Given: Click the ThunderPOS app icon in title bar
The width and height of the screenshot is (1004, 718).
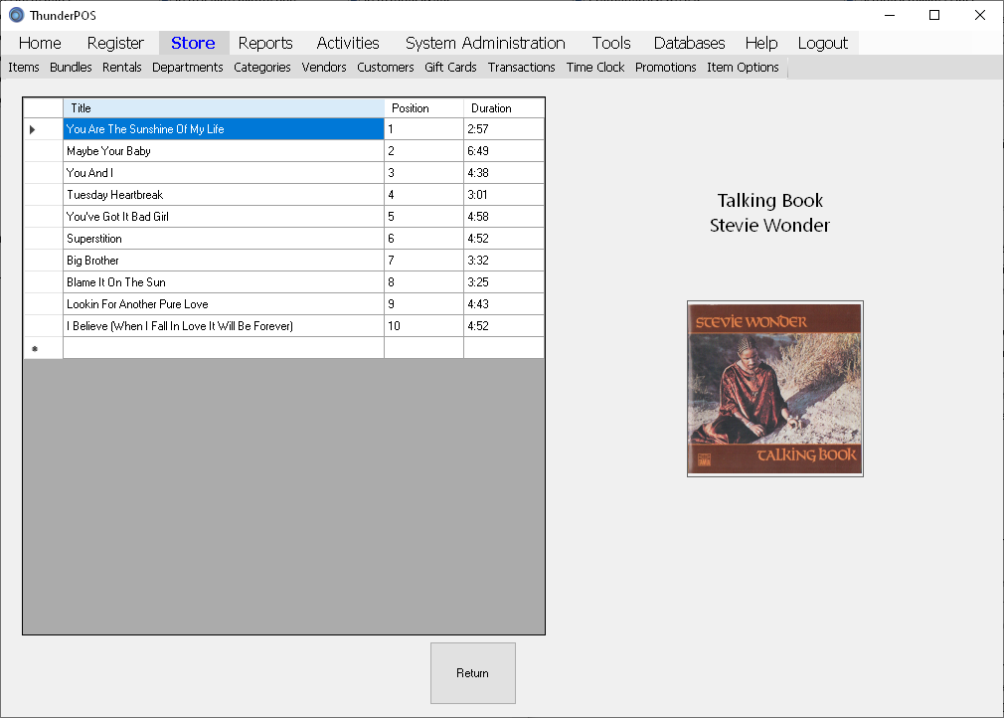Looking at the screenshot, I should (16, 15).
